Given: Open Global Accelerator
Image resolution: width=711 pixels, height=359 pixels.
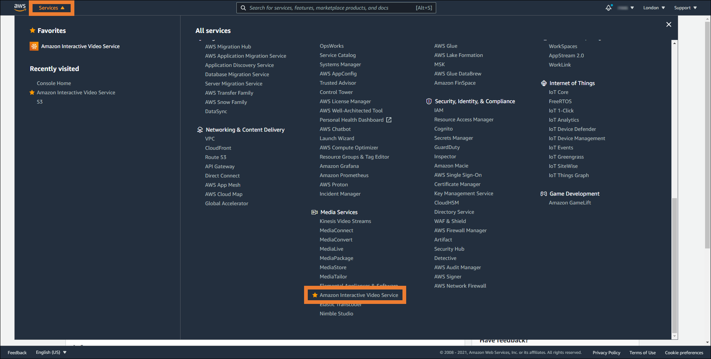Looking at the screenshot, I should pyautogui.click(x=226, y=203).
